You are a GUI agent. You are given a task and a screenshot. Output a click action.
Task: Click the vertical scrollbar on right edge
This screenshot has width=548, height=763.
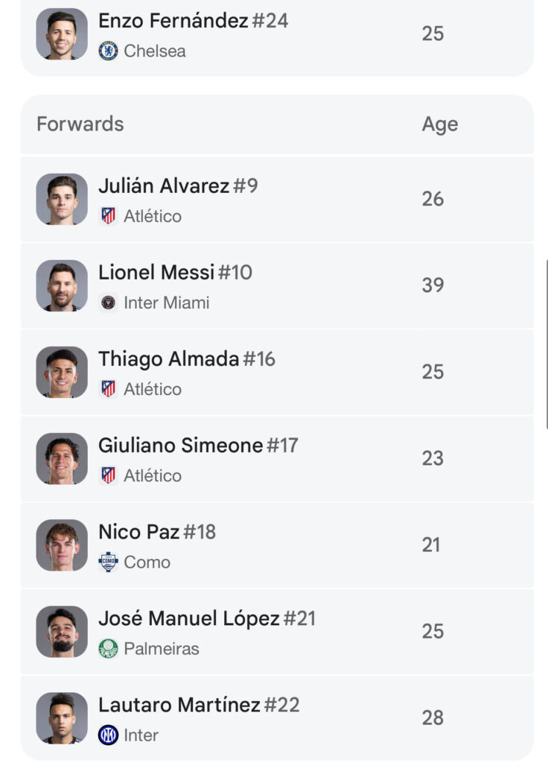(x=547, y=344)
